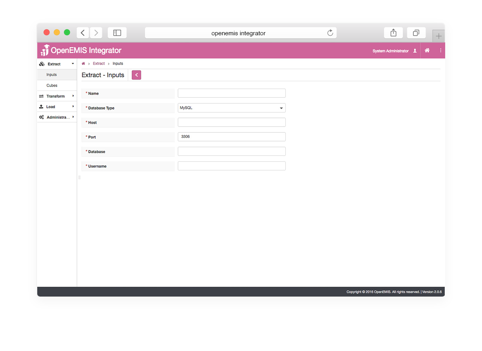Go back with the browser back arrow
This screenshot has width=482, height=351.
83,33
